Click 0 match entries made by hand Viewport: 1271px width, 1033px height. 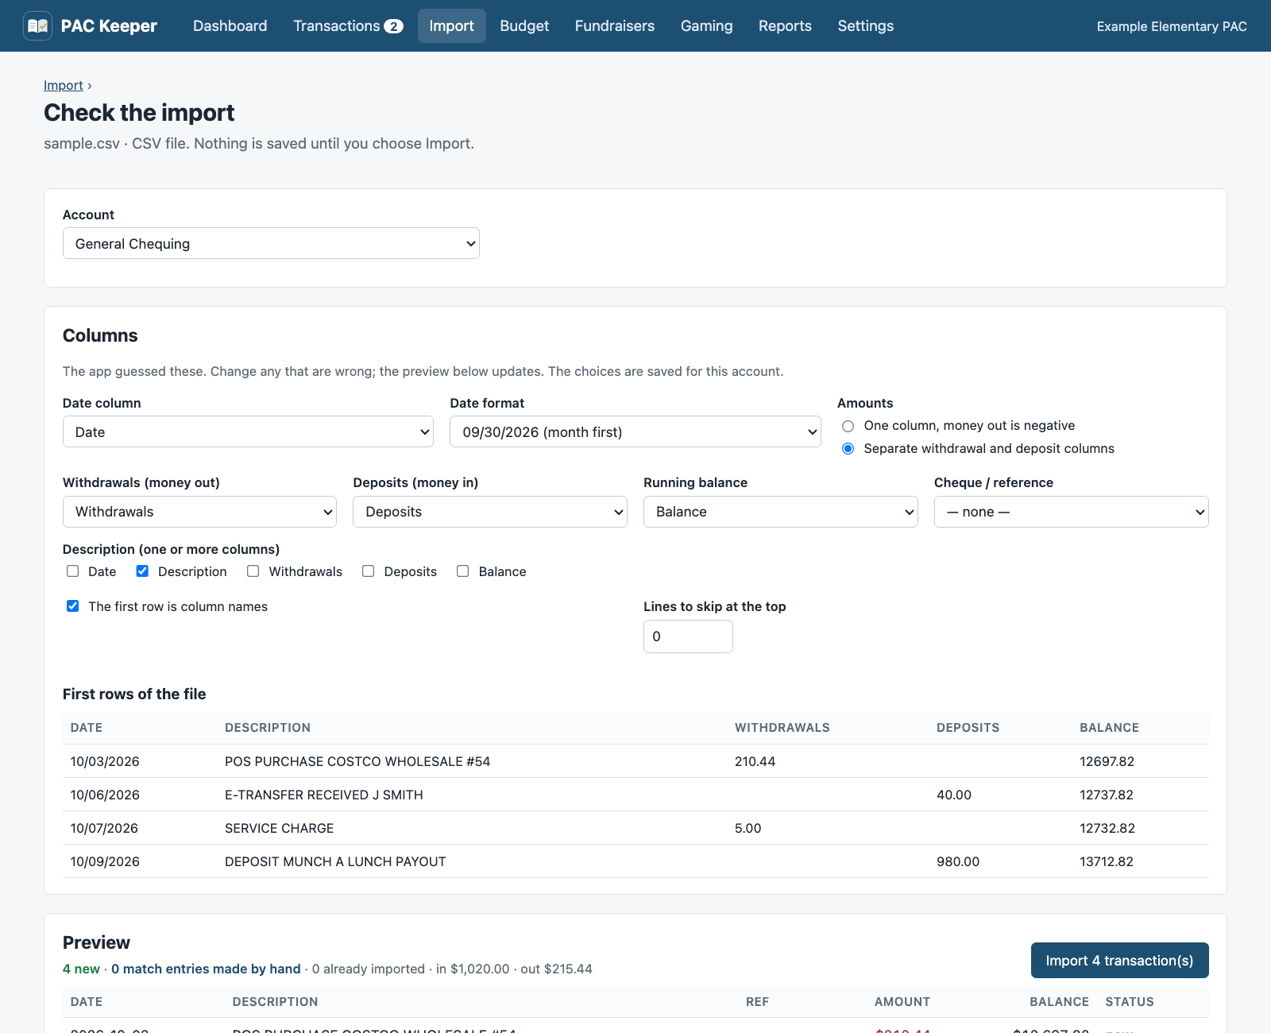coord(206,969)
